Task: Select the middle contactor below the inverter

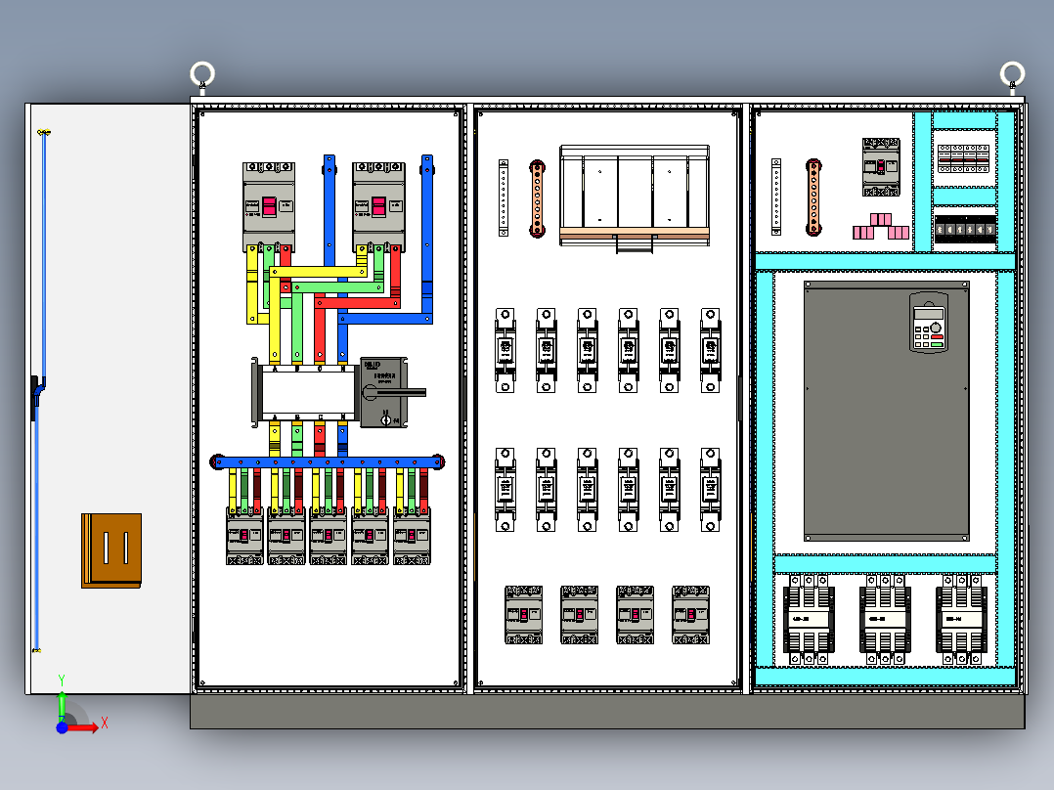Action: 885,620
